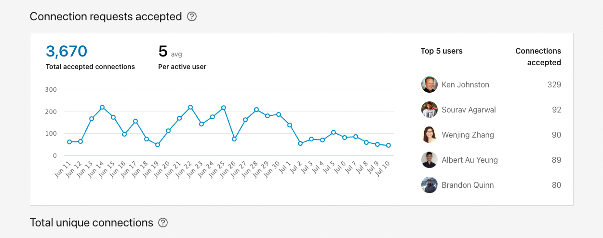Open Brandon Quinn's name link
Screen dimensions: 603x238
point(468,185)
